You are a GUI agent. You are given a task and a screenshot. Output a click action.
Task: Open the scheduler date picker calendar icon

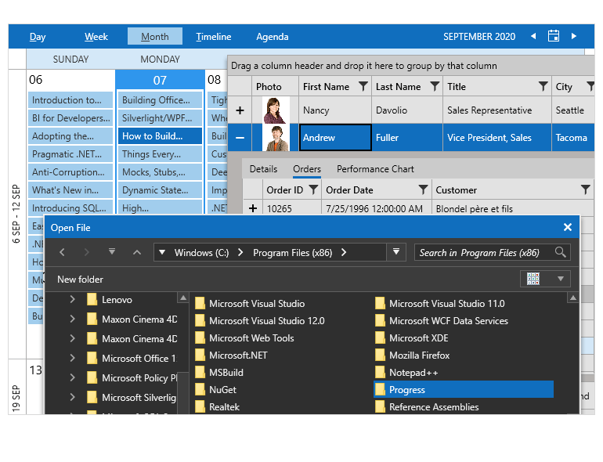pyautogui.click(x=554, y=36)
